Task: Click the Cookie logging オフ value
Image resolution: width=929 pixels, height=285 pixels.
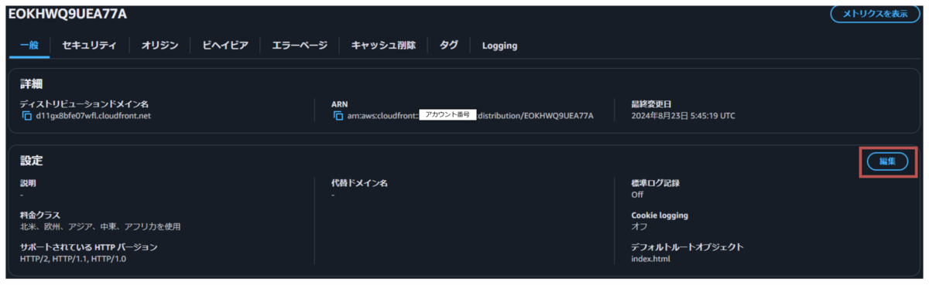Action: 639,226
